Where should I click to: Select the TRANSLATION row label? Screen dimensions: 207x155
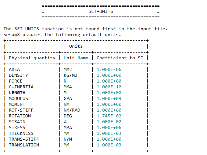tap(24, 145)
